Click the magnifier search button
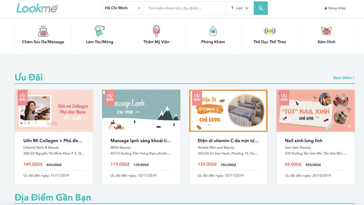This screenshot has height=205, width=364. [261, 8]
